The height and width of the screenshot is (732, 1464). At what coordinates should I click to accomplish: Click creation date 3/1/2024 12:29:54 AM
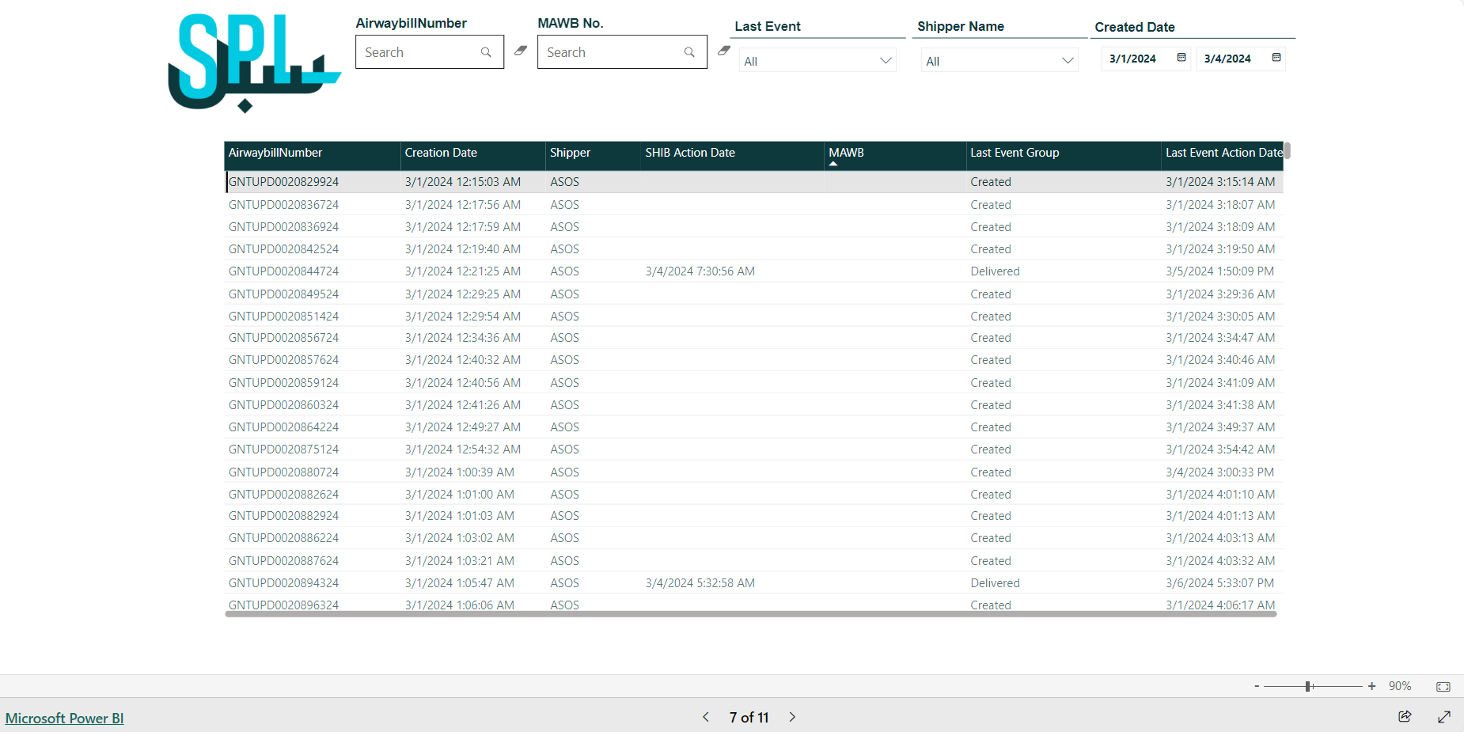click(463, 316)
